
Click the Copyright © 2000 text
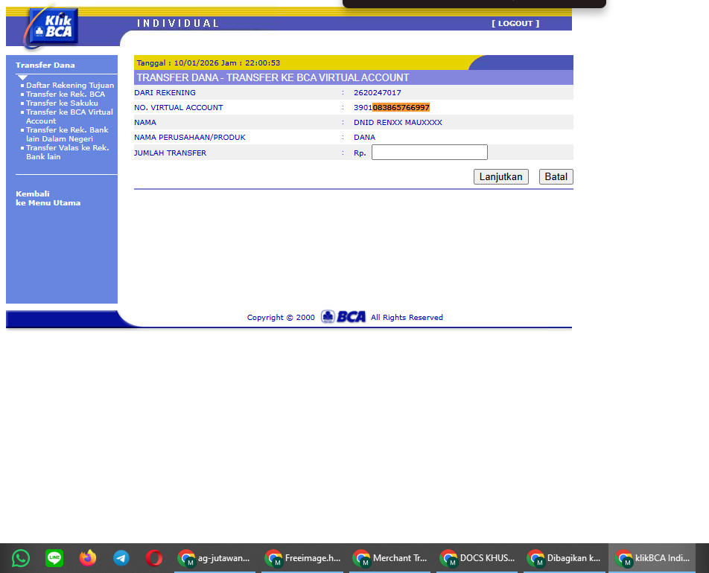pyautogui.click(x=281, y=317)
